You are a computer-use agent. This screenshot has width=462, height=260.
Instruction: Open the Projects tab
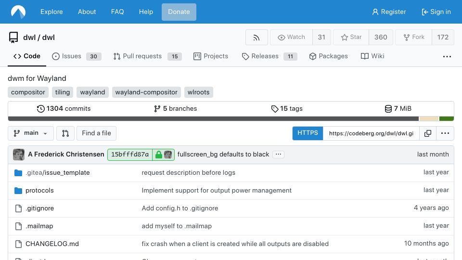tap(211, 56)
